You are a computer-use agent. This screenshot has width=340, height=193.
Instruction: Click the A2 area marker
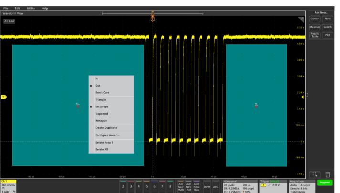(x=256, y=105)
